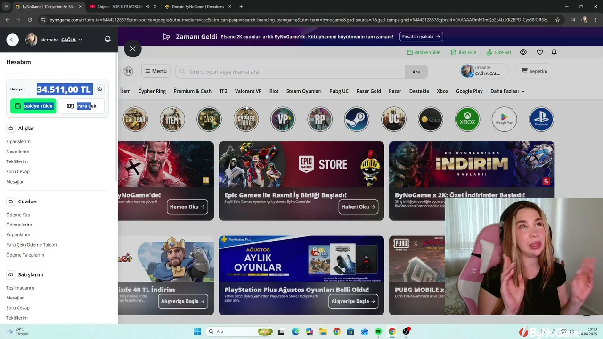
Task: Select Razer Gold category tab
Action: 369,91
